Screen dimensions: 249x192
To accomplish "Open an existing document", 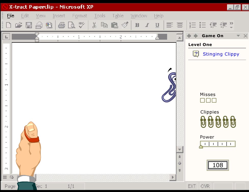I will (x=18, y=25).
